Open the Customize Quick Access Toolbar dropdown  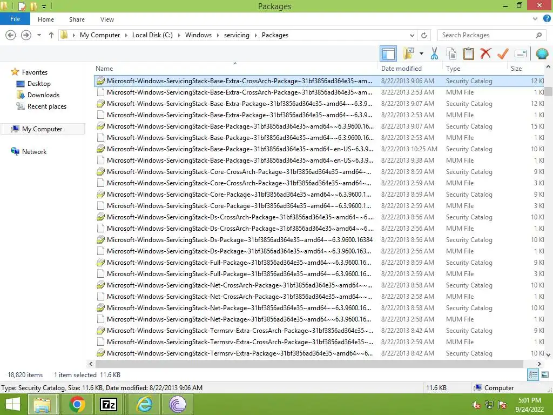44,6
